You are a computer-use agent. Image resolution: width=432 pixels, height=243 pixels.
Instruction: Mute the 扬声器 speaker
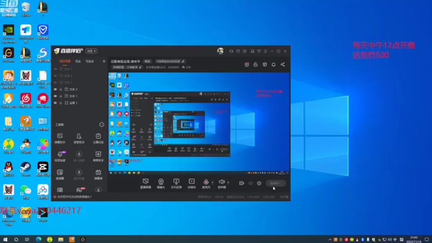pos(221,184)
